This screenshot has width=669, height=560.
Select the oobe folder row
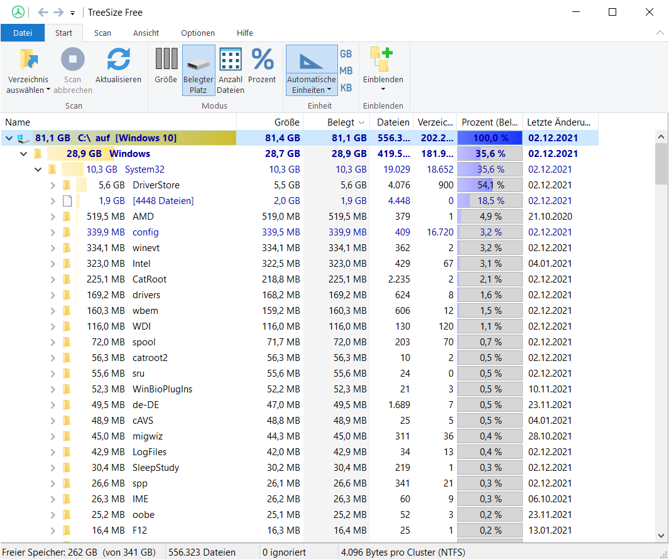tap(300, 515)
